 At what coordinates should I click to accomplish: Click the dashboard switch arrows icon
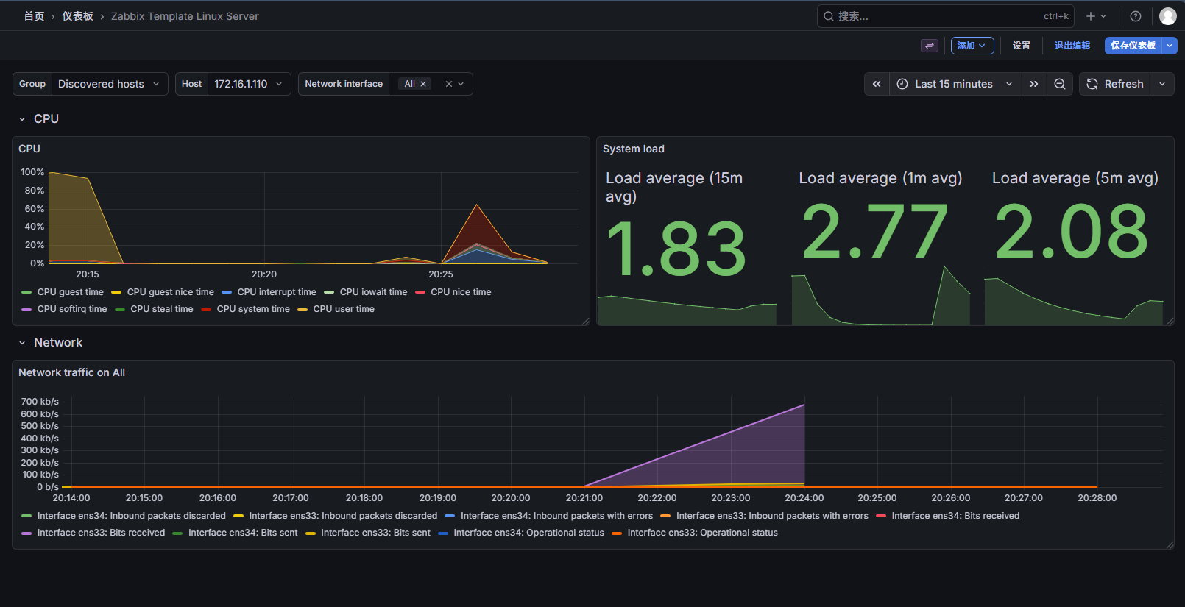click(x=930, y=46)
